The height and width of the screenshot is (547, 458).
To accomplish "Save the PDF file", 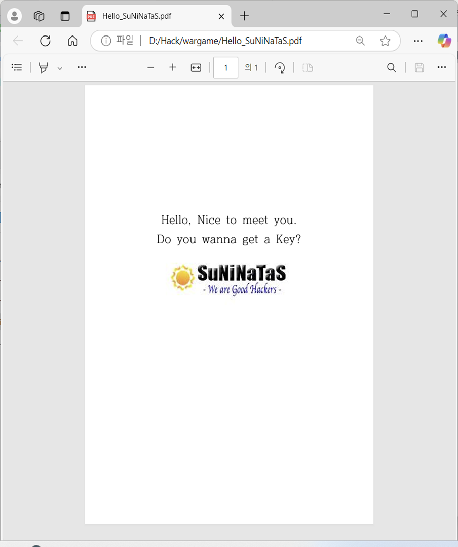I will tap(419, 67).
